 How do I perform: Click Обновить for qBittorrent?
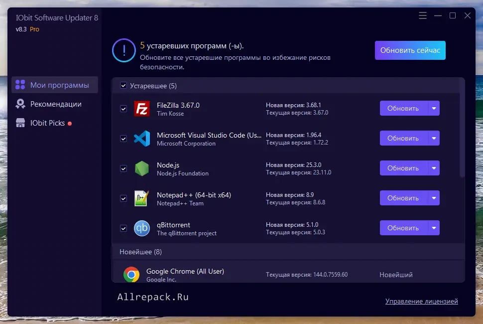click(x=403, y=228)
